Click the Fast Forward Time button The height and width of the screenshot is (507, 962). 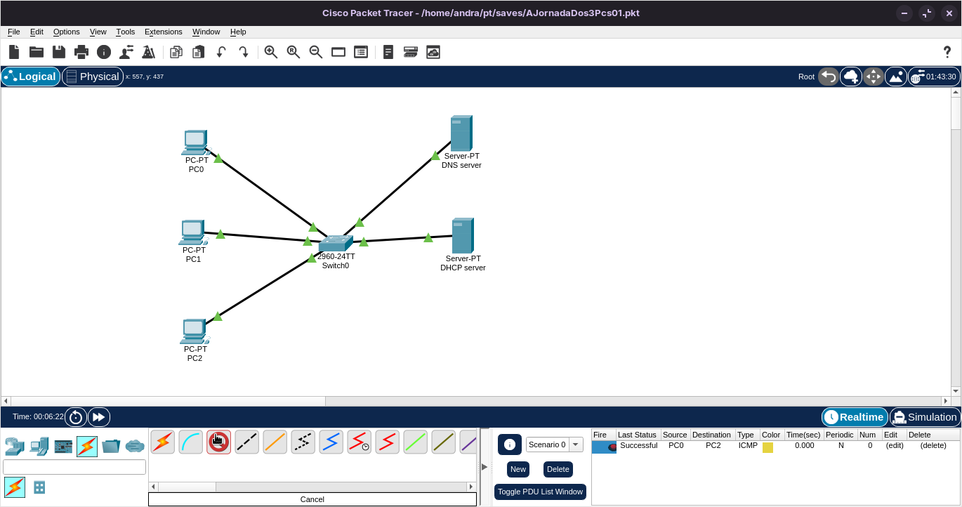[99, 417]
